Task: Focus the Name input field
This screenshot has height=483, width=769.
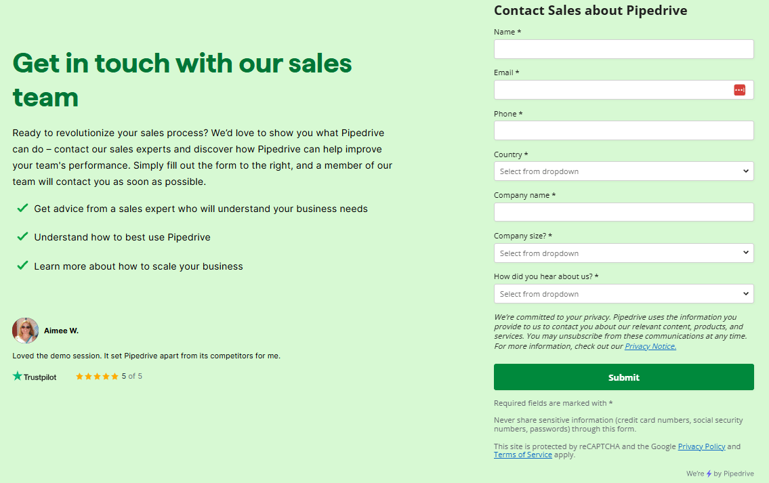Action: click(x=623, y=49)
